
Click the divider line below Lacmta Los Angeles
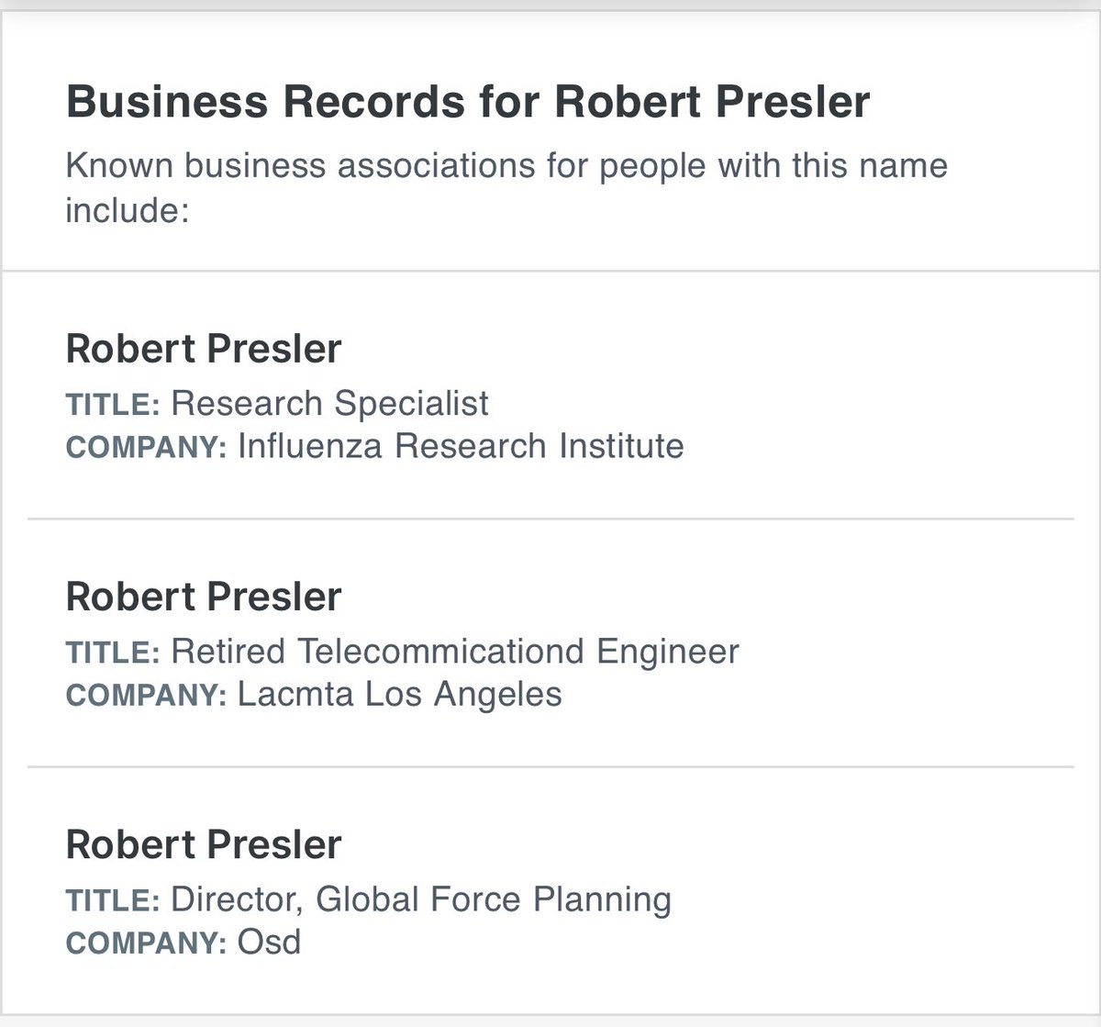click(550, 765)
